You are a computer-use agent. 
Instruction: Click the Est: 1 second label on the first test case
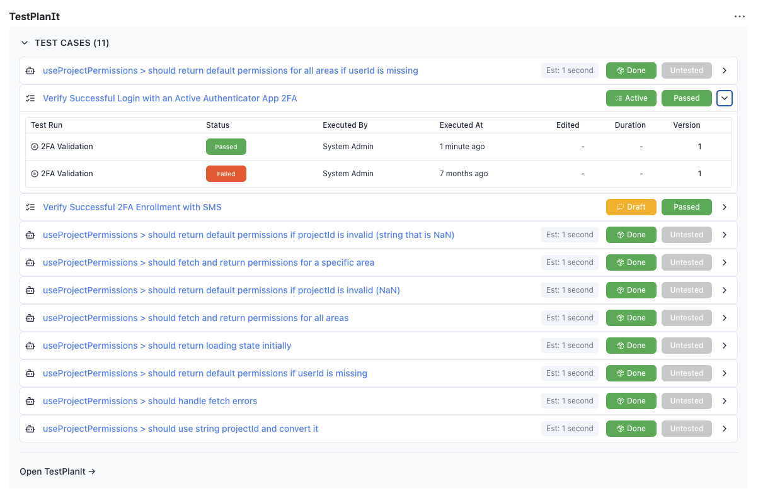pyautogui.click(x=570, y=70)
